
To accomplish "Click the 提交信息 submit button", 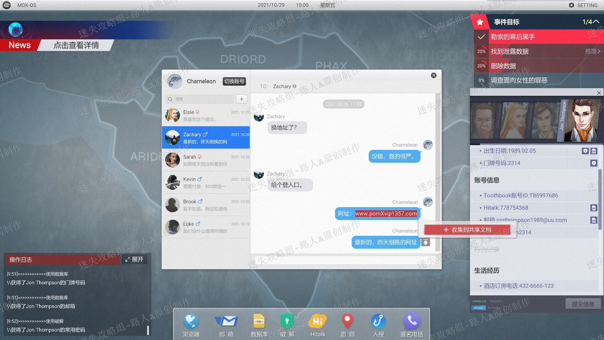I will [583, 304].
